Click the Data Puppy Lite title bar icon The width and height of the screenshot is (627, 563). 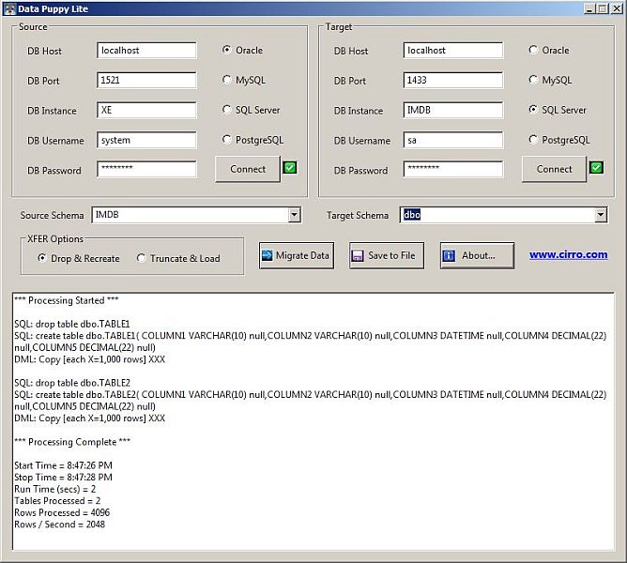[10, 8]
